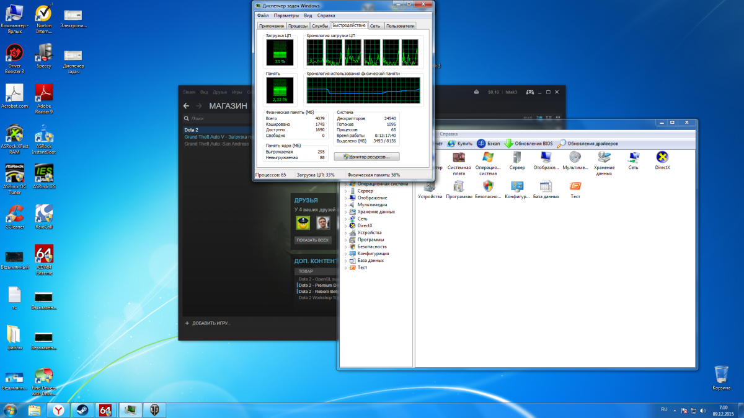This screenshot has width=744, height=418.
Task: Select Dota 2 in the Steam games list
Action: point(192,130)
